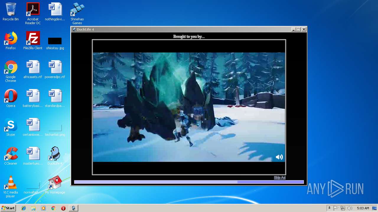Open Shmehao Games shortcut
Screen dimensions: 378x212
[77, 14]
